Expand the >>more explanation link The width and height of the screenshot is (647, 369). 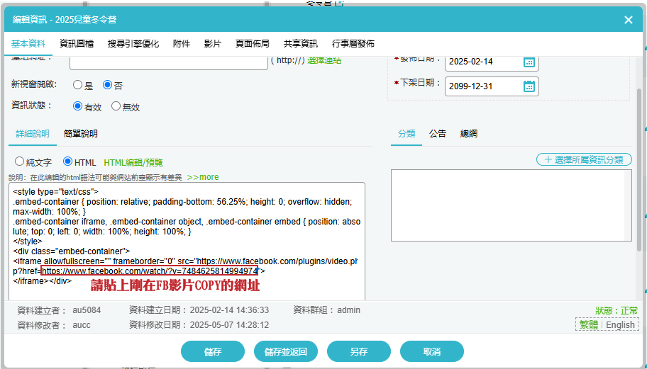(203, 177)
